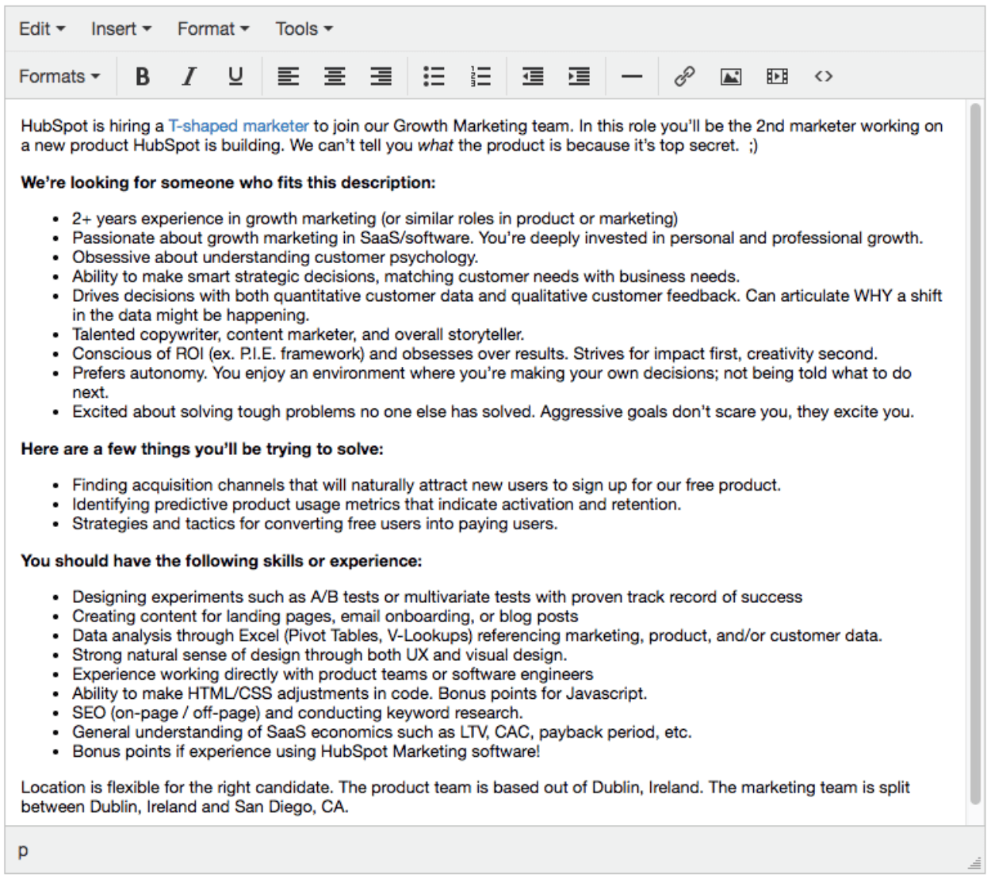
Task: Align text to the center
Action: click(x=335, y=76)
